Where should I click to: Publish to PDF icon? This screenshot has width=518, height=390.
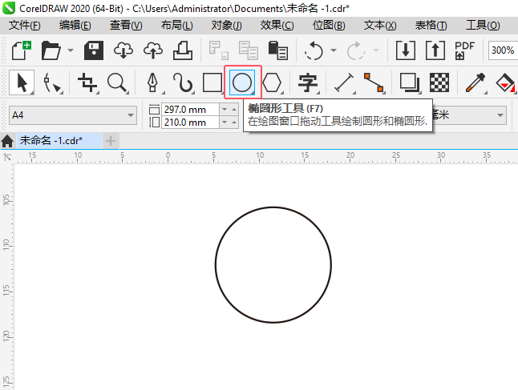[464, 50]
